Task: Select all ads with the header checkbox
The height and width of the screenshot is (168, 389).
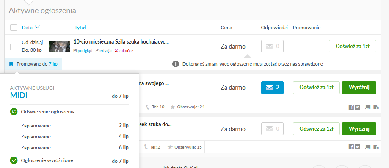Action: (14, 28)
